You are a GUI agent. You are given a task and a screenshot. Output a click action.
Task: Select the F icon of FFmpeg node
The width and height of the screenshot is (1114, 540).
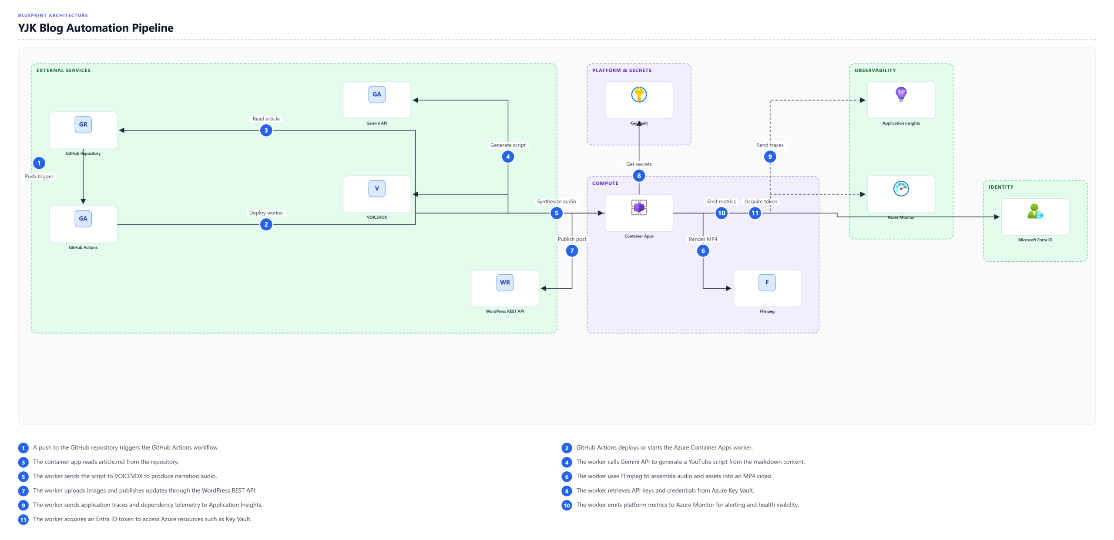click(x=767, y=283)
